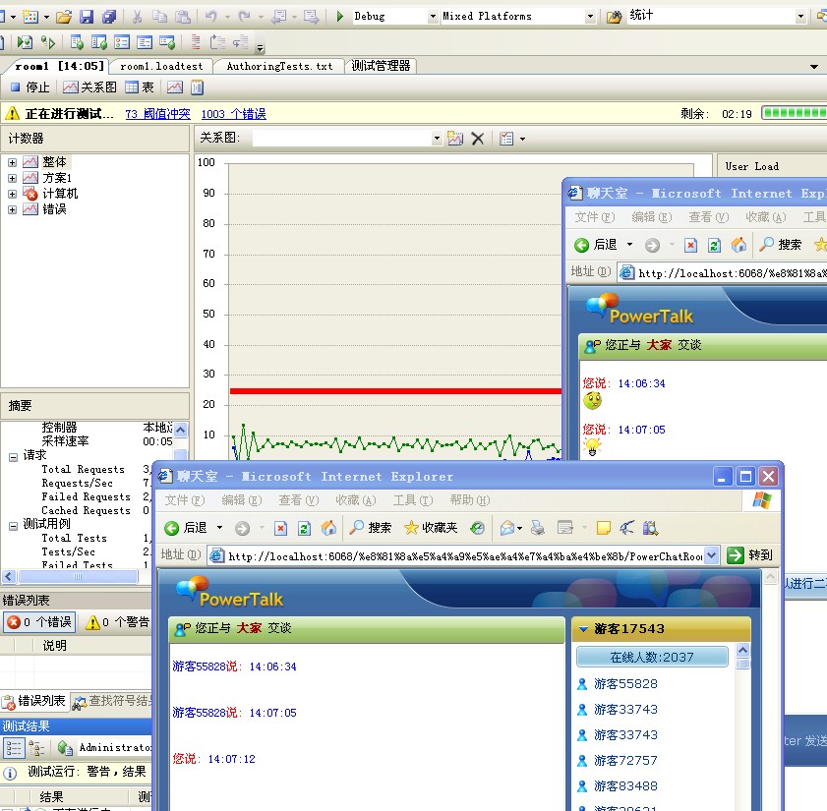Collapse the 测试用例 summary section

(13, 526)
